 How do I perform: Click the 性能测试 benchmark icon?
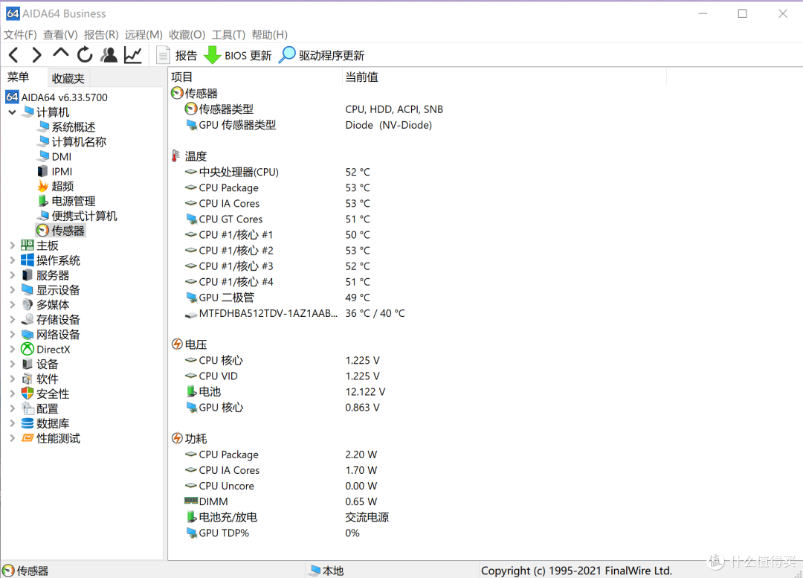[x=28, y=438]
